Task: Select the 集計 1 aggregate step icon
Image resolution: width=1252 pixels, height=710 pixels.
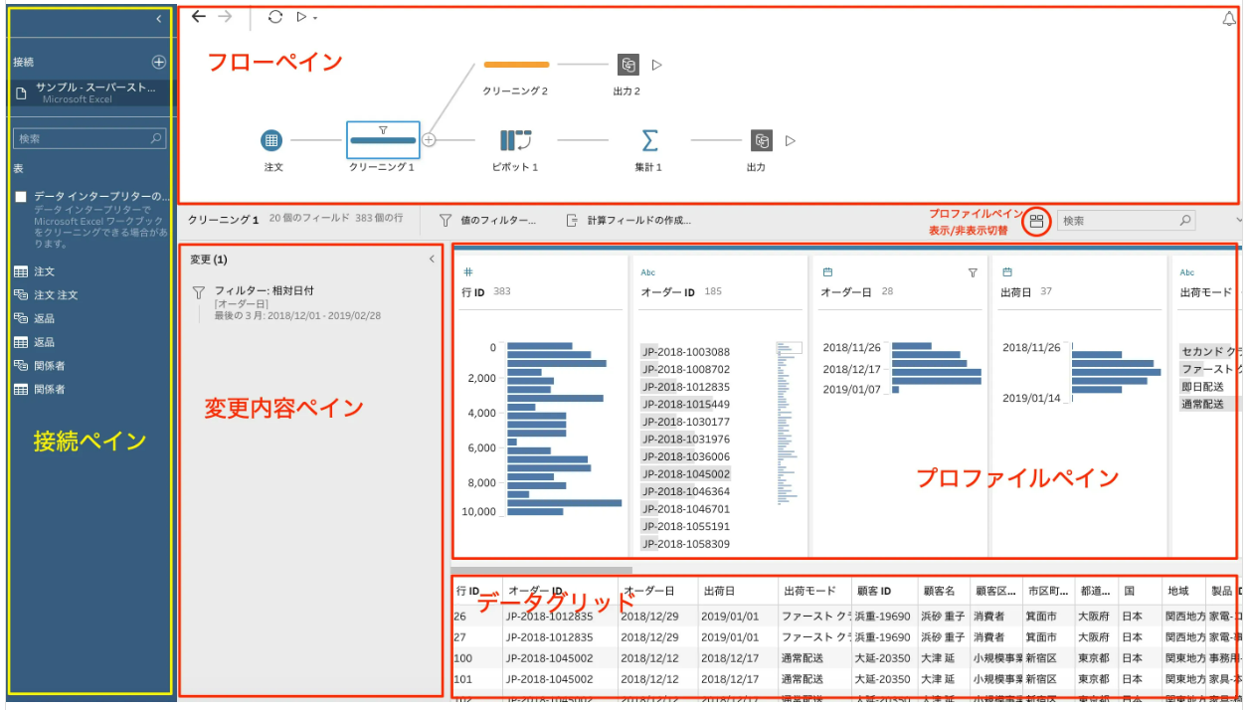Action: [x=648, y=140]
